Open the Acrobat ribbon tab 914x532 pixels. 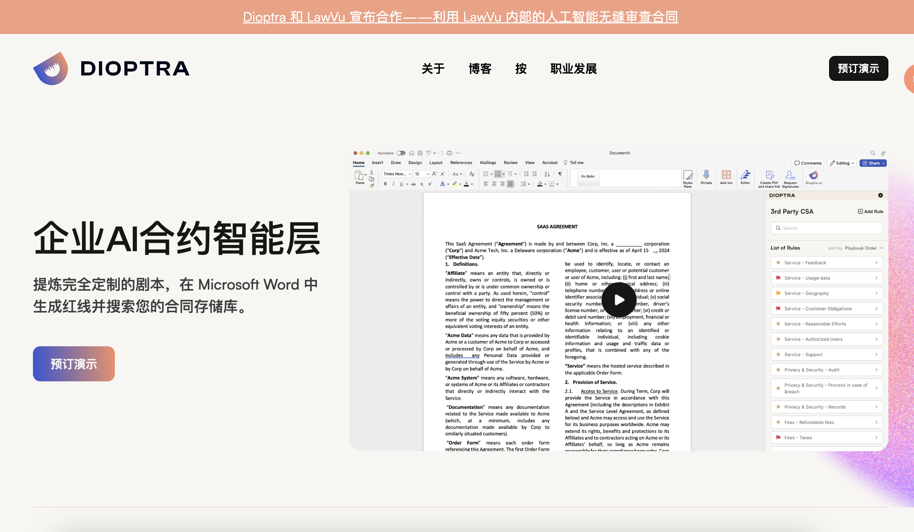coord(550,163)
